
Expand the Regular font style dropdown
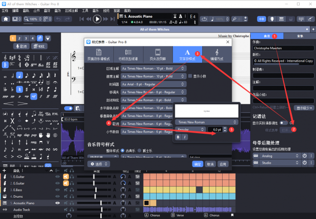click(x=190, y=129)
